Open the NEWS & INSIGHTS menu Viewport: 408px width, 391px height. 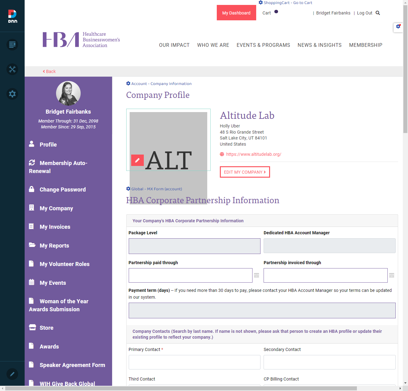pos(320,45)
